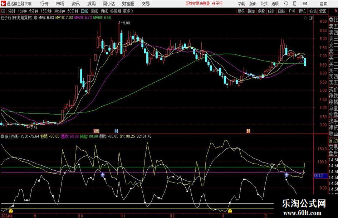Click the 2.84 low price annotation

tap(34, 128)
